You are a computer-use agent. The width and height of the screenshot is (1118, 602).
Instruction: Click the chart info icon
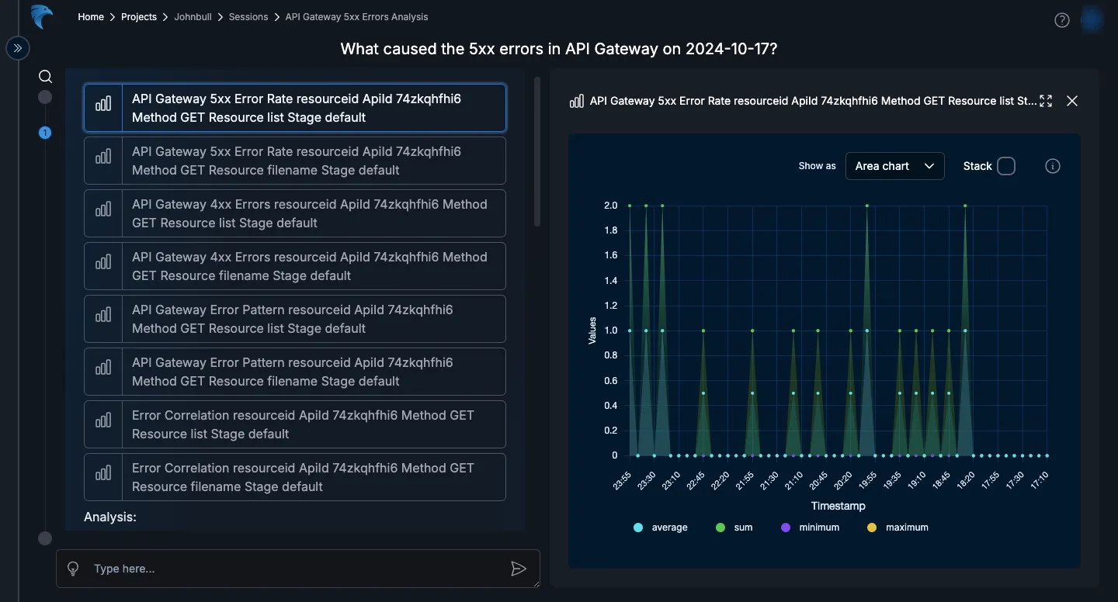point(1053,166)
